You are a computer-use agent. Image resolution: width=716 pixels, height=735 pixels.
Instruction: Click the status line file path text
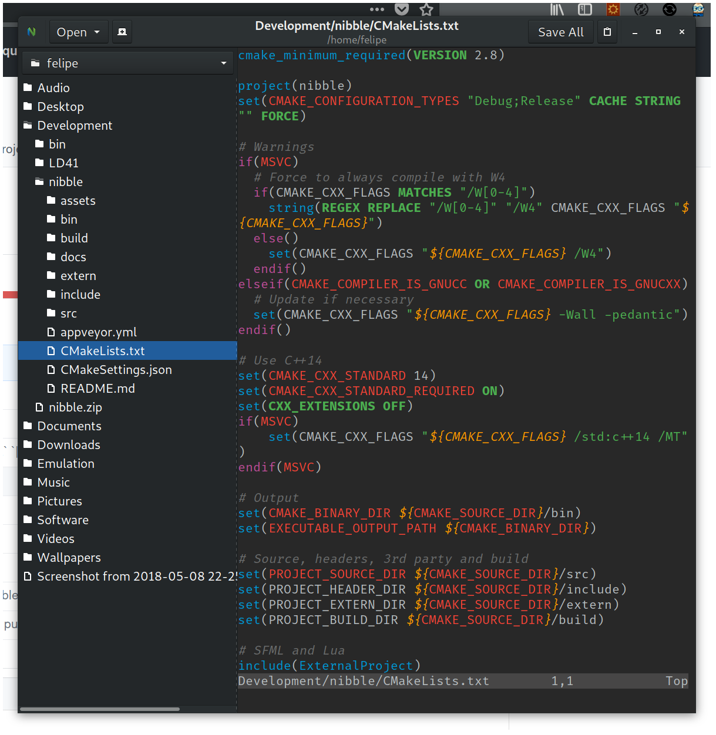pyautogui.click(x=364, y=681)
